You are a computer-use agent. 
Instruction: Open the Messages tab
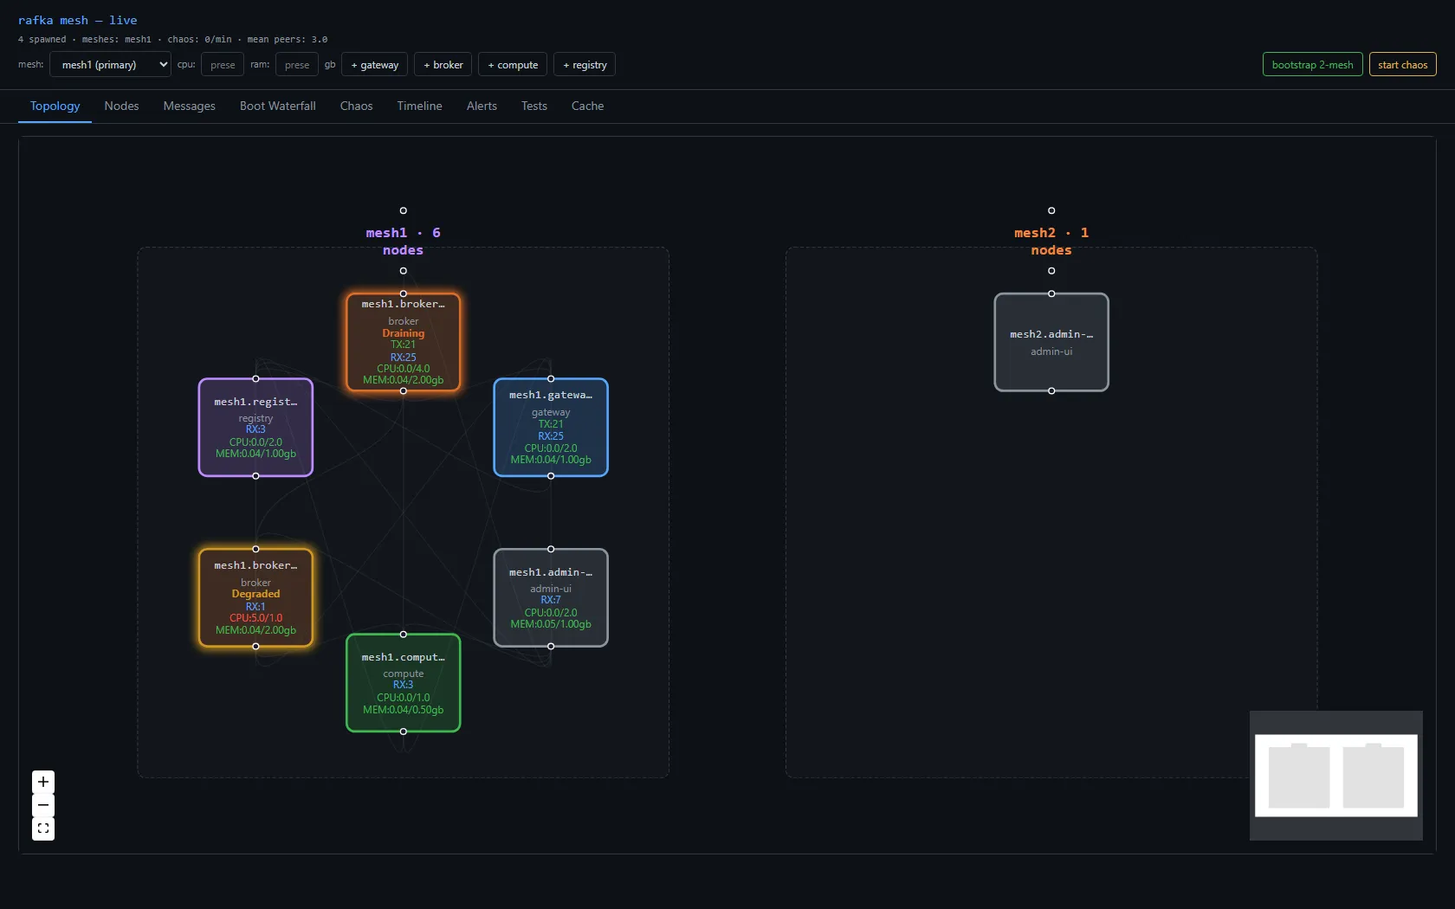(190, 106)
